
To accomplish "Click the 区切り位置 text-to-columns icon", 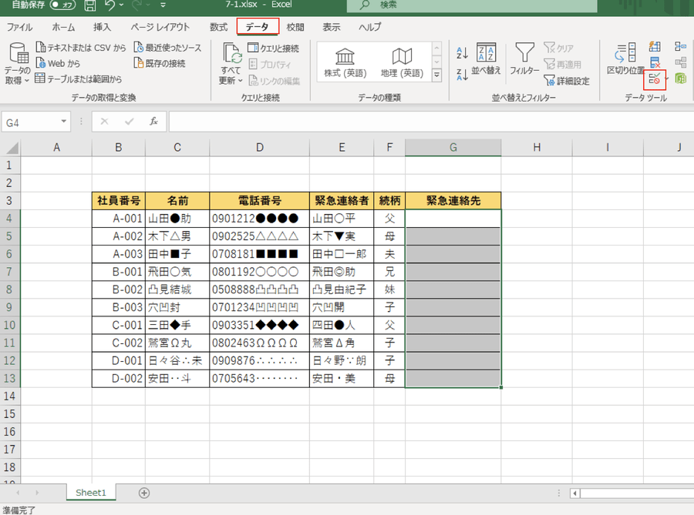I will (625, 58).
